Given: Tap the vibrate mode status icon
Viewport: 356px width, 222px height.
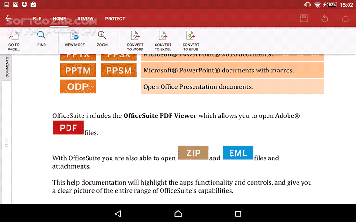Looking at the screenshot, I should [x=307, y=5].
